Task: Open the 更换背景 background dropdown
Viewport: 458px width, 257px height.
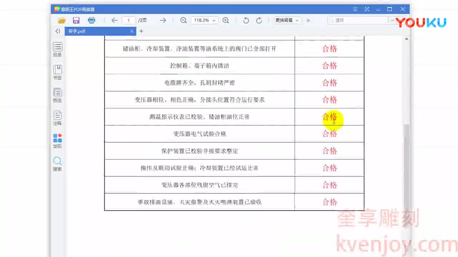Action: pyautogui.click(x=287, y=20)
